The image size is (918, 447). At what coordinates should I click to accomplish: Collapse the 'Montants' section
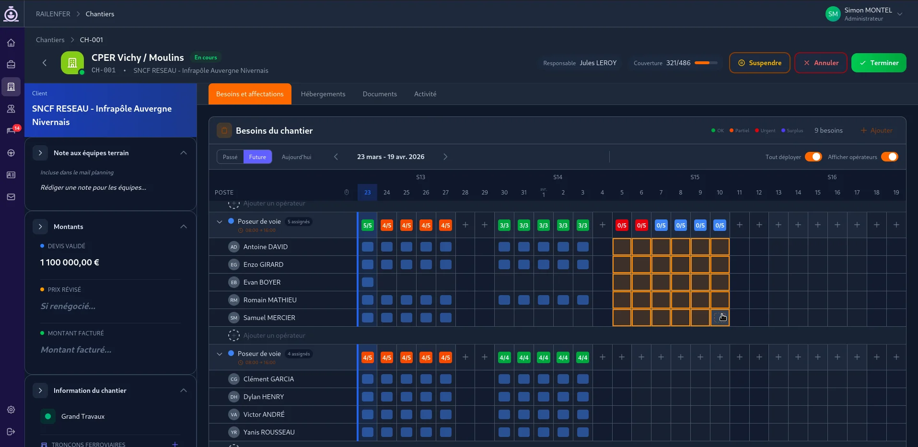[183, 227]
